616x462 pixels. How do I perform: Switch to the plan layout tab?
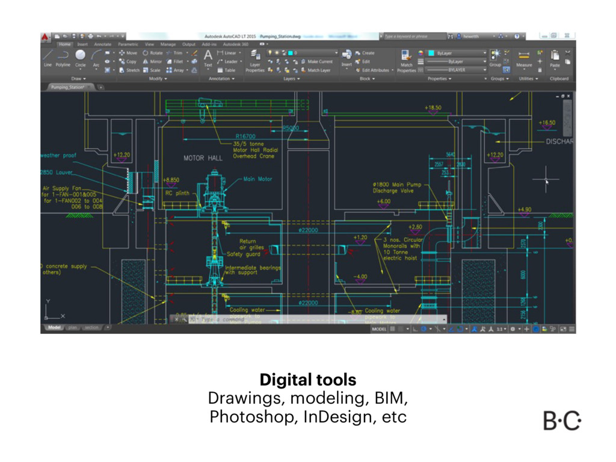(x=72, y=328)
